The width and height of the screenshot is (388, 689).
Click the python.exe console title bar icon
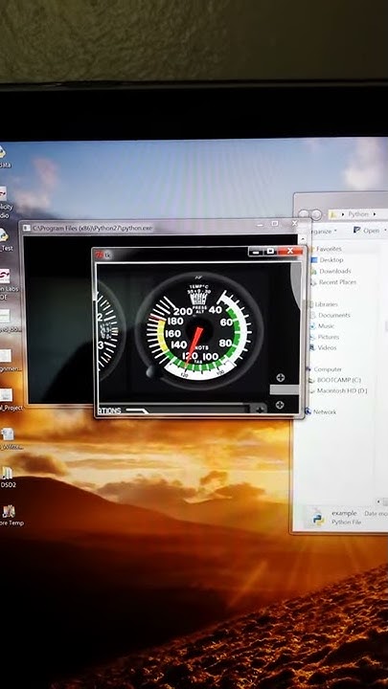tap(27, 228)
